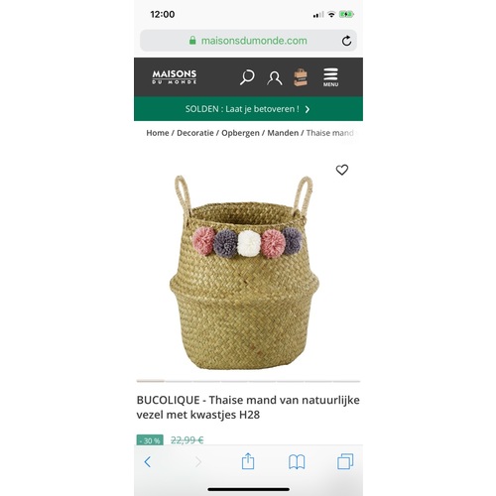Tap the Safari forward arrow
496x496 pixels.
click(x=198, y=461)
